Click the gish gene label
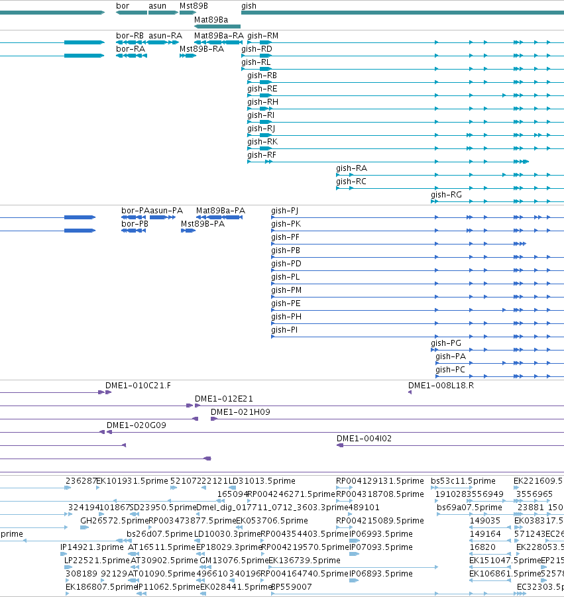Screen dimensions: 564x597 click(249, 6)
